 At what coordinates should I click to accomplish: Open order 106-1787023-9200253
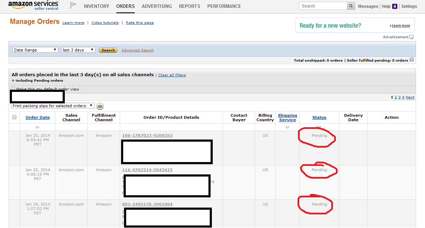tap(147, 136)
